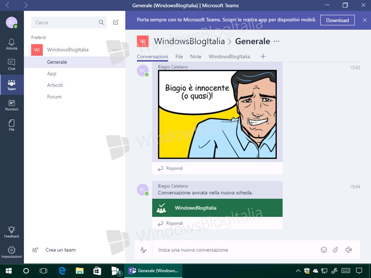Viewport: 371px width, 278px height.
Task: Click the search magnifier icon
Action: pyautogui.click(x=101, y=22)
